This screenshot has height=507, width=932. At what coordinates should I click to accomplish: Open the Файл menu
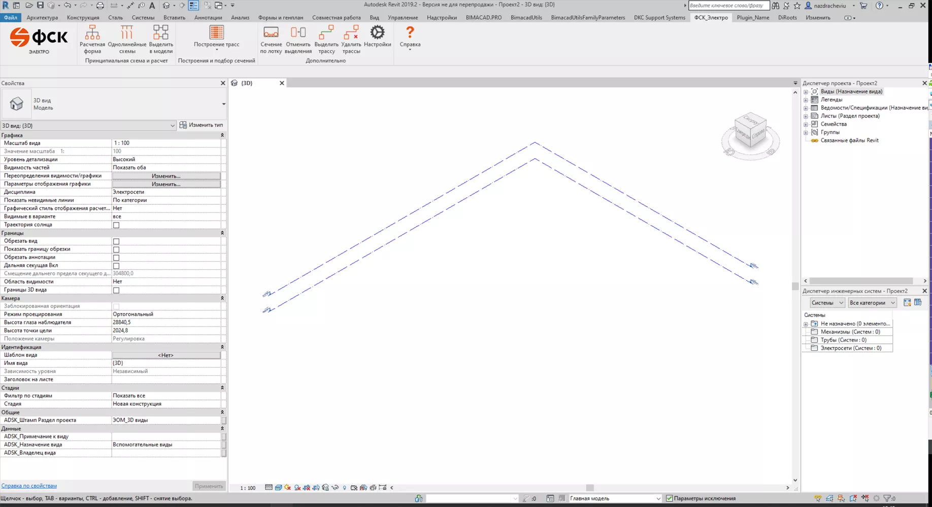(x=10, y=17)
